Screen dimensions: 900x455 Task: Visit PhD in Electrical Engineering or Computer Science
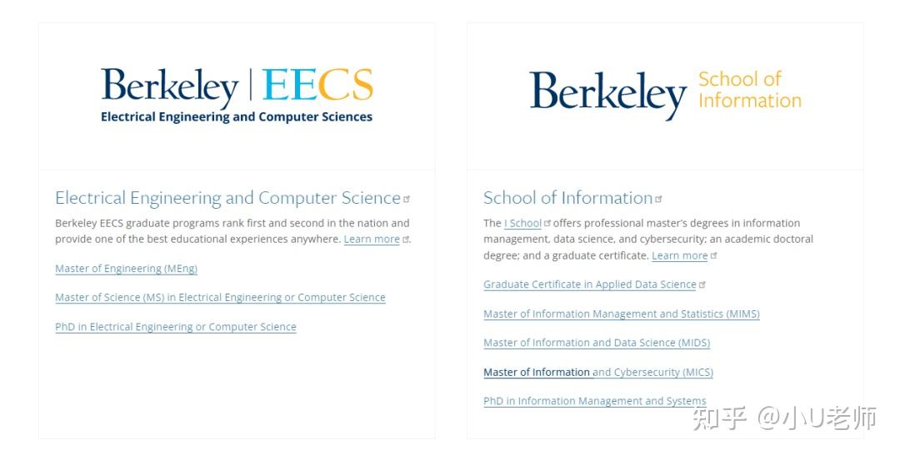(175, 327)
